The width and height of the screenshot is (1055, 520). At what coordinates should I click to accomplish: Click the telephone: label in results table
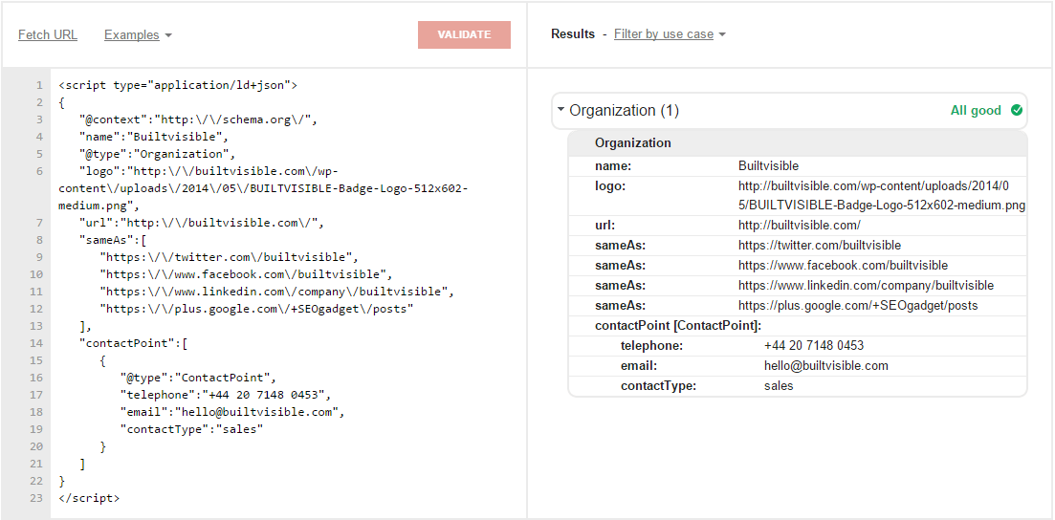tap(652, 346)
